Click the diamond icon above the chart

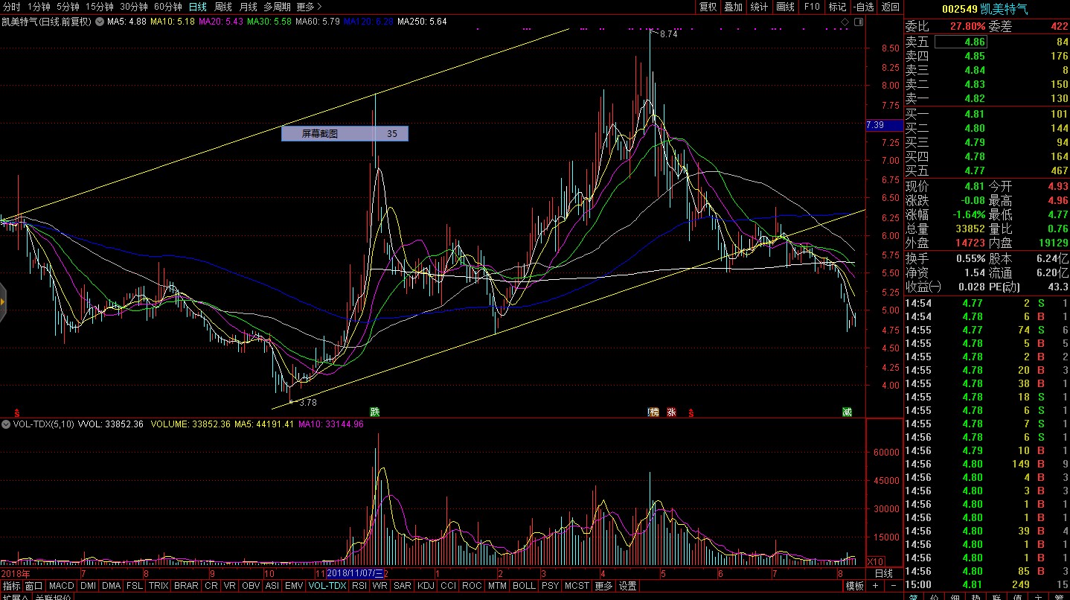click(x=845, y=22)
